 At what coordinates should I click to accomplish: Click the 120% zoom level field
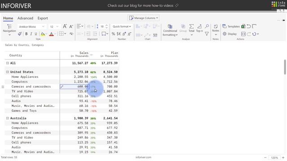[x=274, y=158]
